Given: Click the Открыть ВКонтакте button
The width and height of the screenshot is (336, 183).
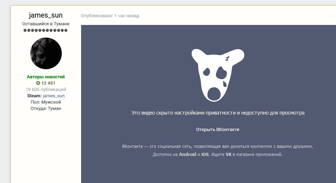Looking at the screenshot, I should 218,129.
